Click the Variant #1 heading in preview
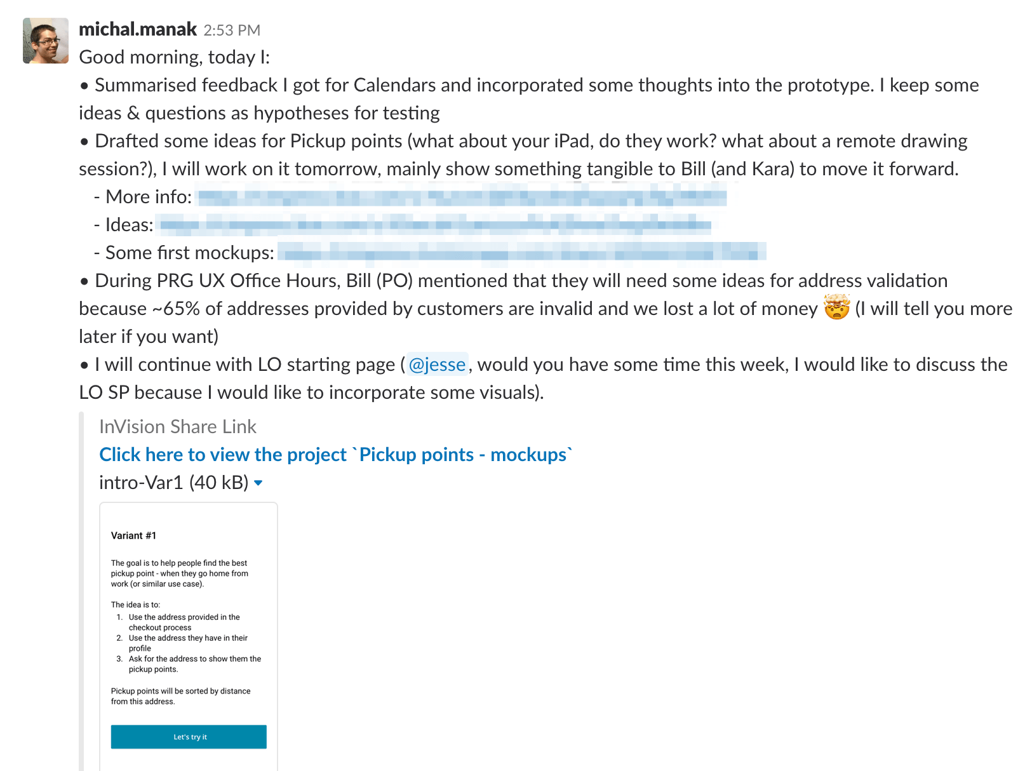1025x771 pixels. point(133,535)
